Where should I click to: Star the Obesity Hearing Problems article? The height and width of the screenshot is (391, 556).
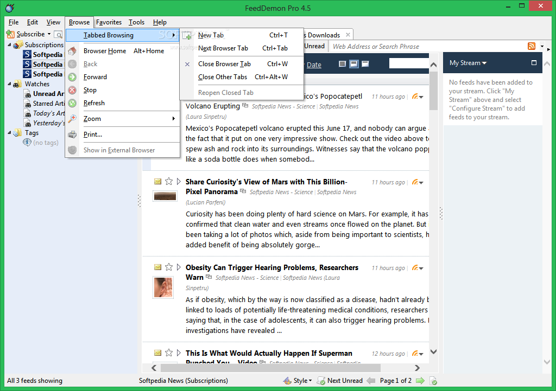click(169, 267)
